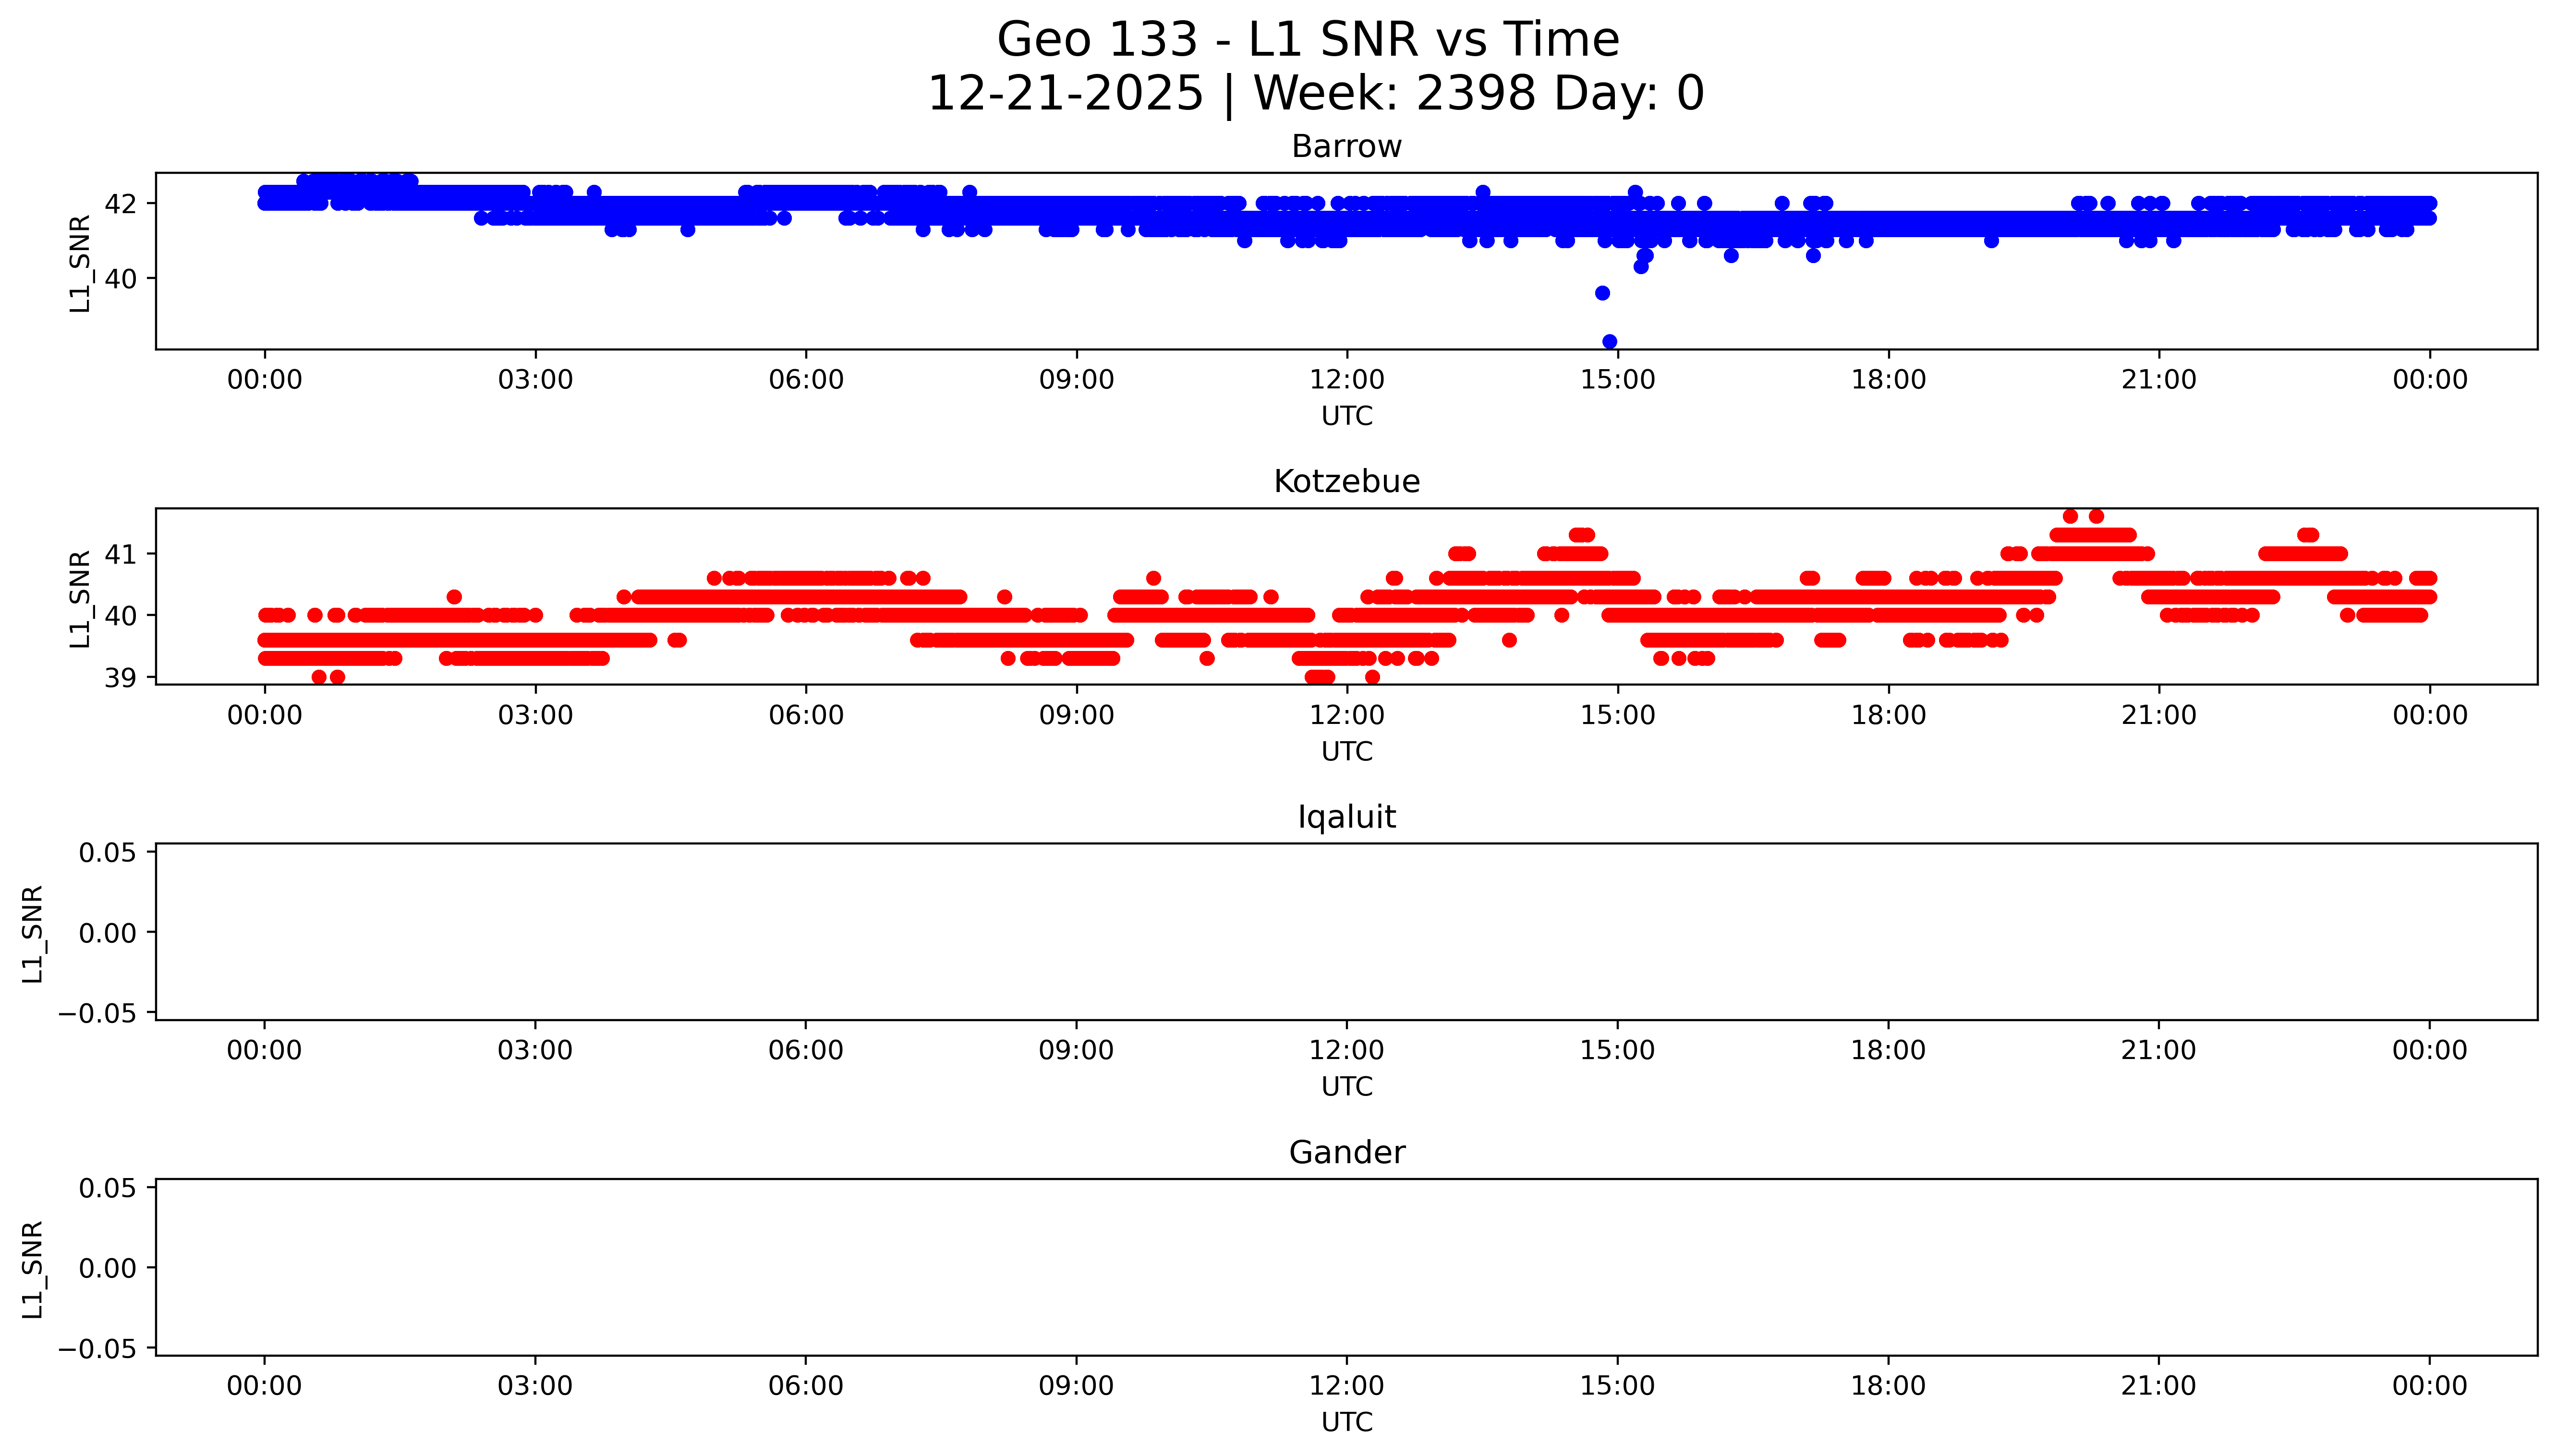Image resolution: width=2557 pixels, height=1456 pixels.
Task: Click the UTC axis label under Barrow plot
Action: [1346, 416]
